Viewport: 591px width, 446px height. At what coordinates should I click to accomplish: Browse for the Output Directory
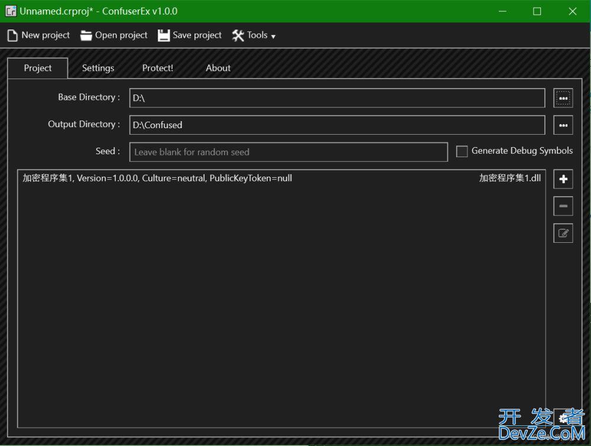[x=563, y=125]
